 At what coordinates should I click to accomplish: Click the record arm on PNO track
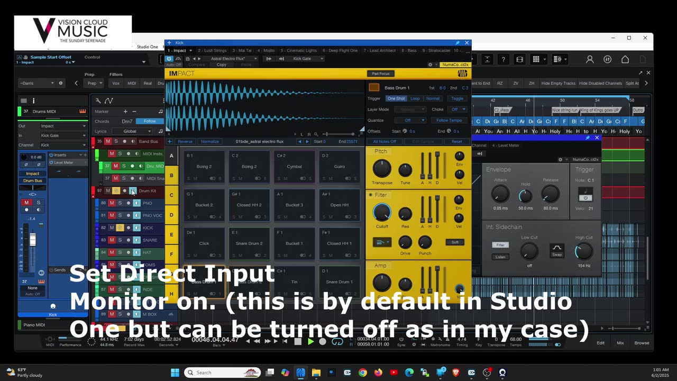(x=128, y=203)
